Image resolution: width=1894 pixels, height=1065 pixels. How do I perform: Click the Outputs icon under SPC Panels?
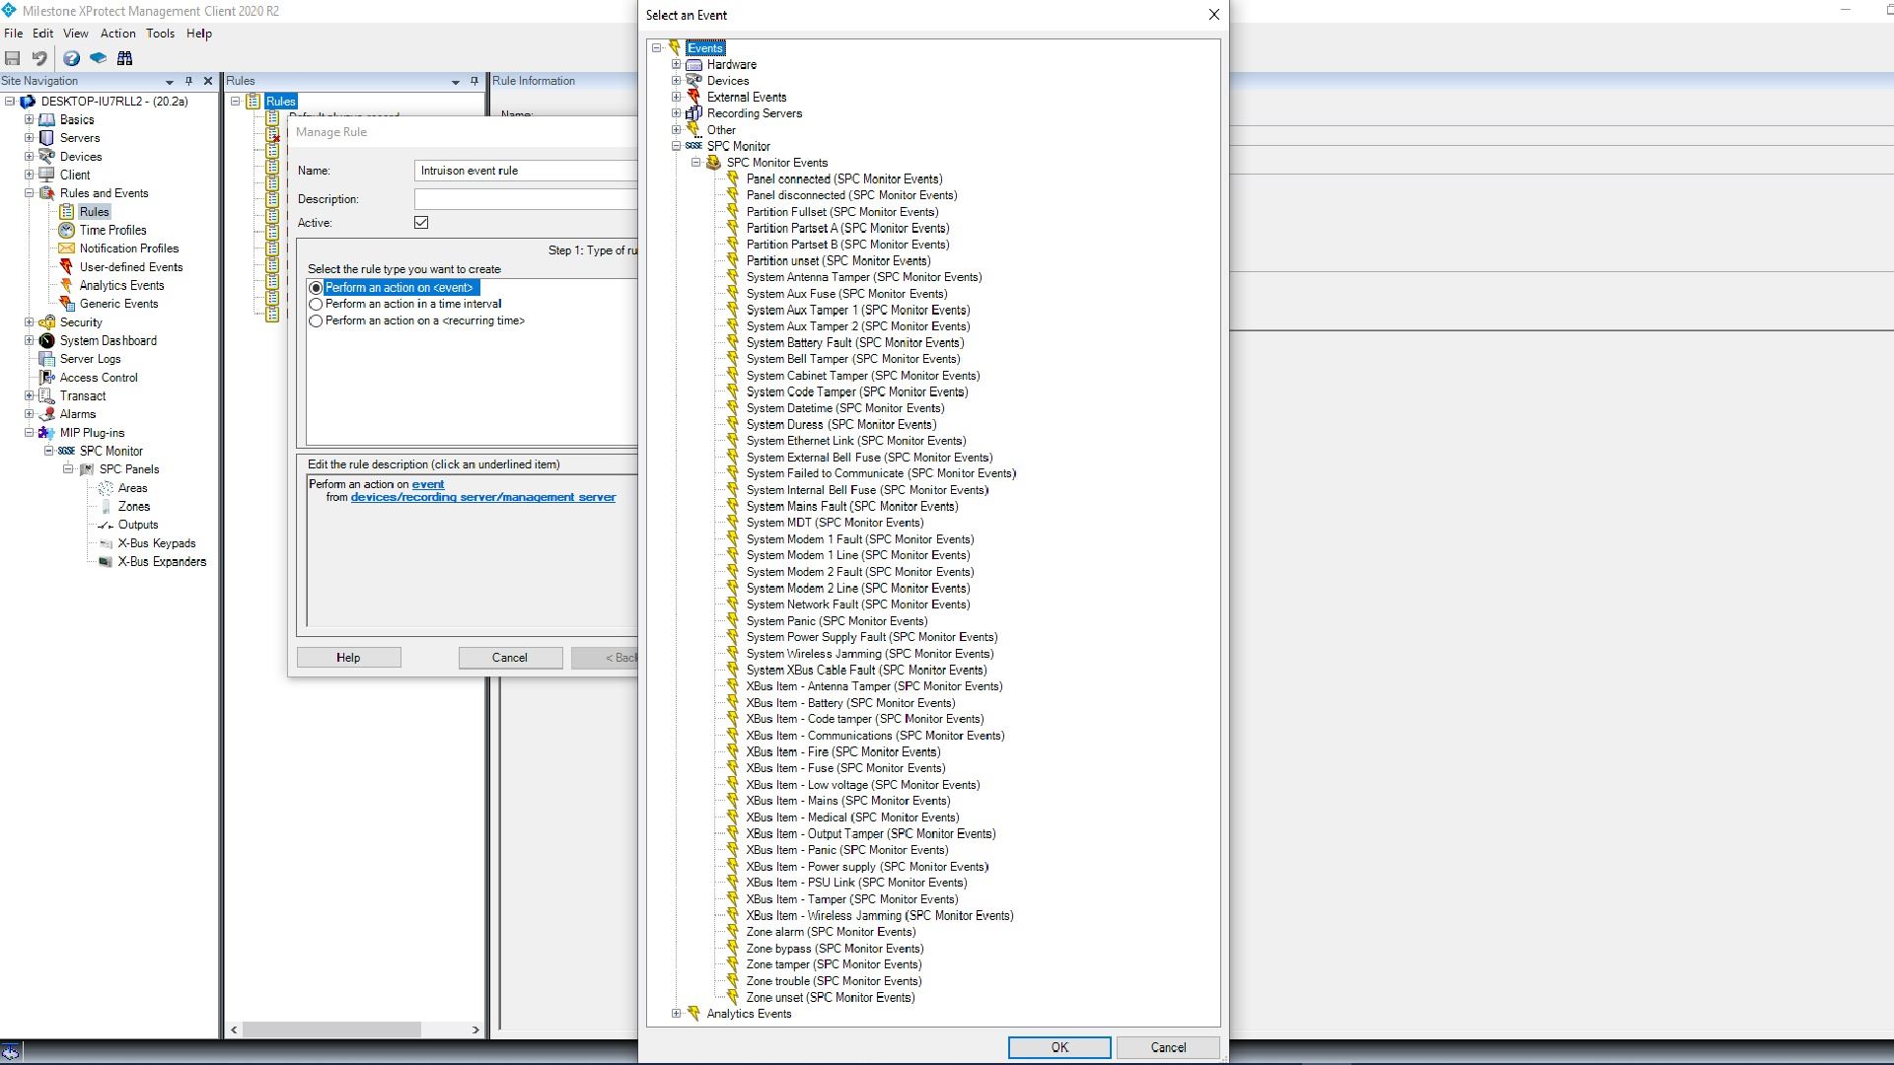coord(106,525)
